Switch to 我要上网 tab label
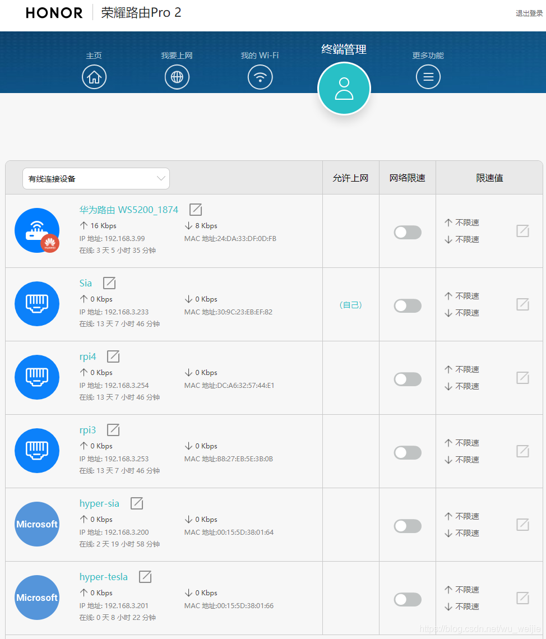This screenshot has width=546, height=639. (x=177, y=55)
